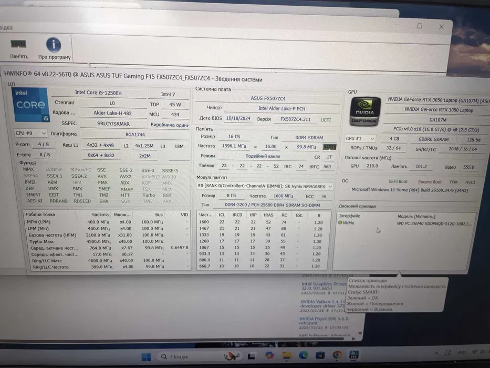Click the BGA1744 platform field
The image size is (490, 368).
[135, 135]
